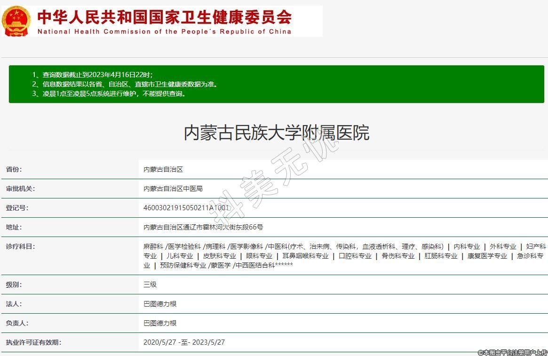Click the third notice line about 系统进行维护
The image size is (548, 356).
(x=109, y=94)
